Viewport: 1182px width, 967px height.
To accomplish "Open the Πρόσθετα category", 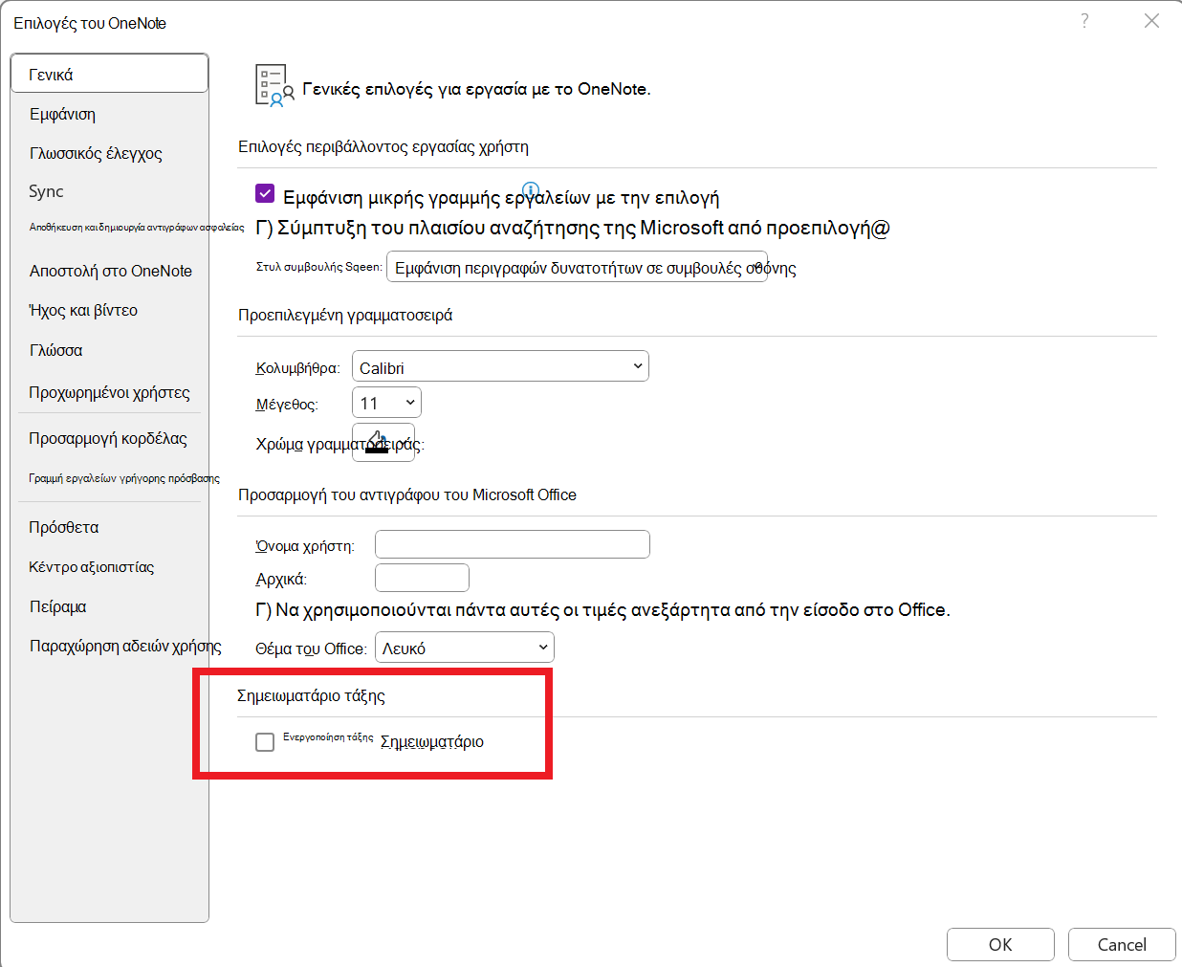I will coord(64,527).
